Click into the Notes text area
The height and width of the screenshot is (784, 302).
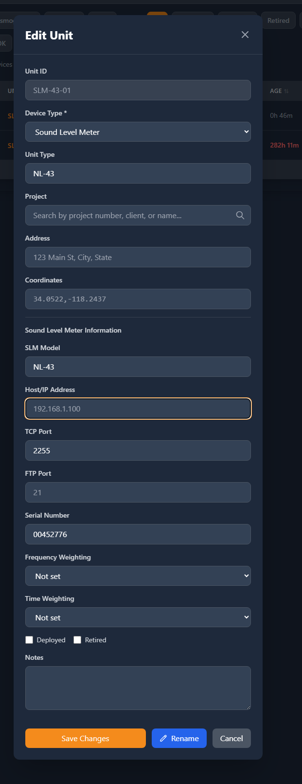coord(138,688)
